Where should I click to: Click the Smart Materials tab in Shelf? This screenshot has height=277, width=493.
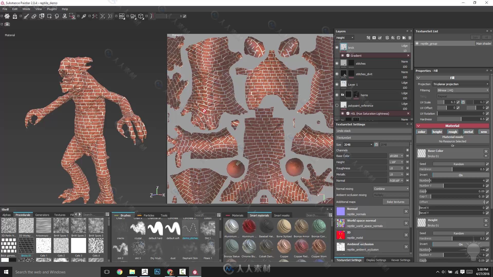(x=259, y=215)
